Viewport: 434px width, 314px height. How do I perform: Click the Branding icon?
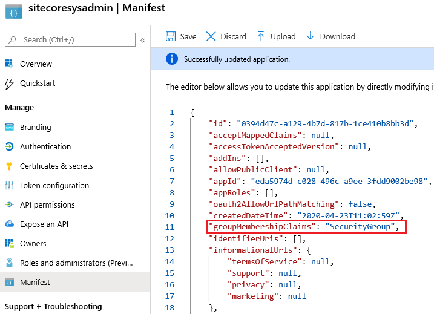pos(9,127)
